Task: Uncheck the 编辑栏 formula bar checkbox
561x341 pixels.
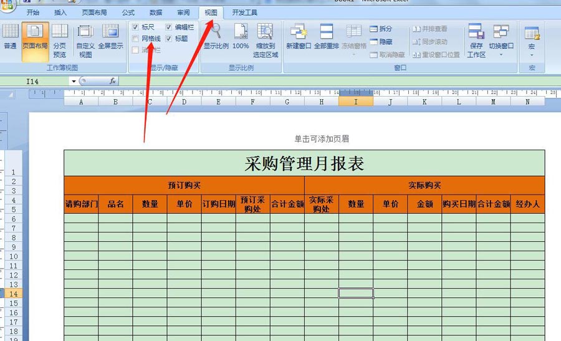Action: (x=169, y=27)
